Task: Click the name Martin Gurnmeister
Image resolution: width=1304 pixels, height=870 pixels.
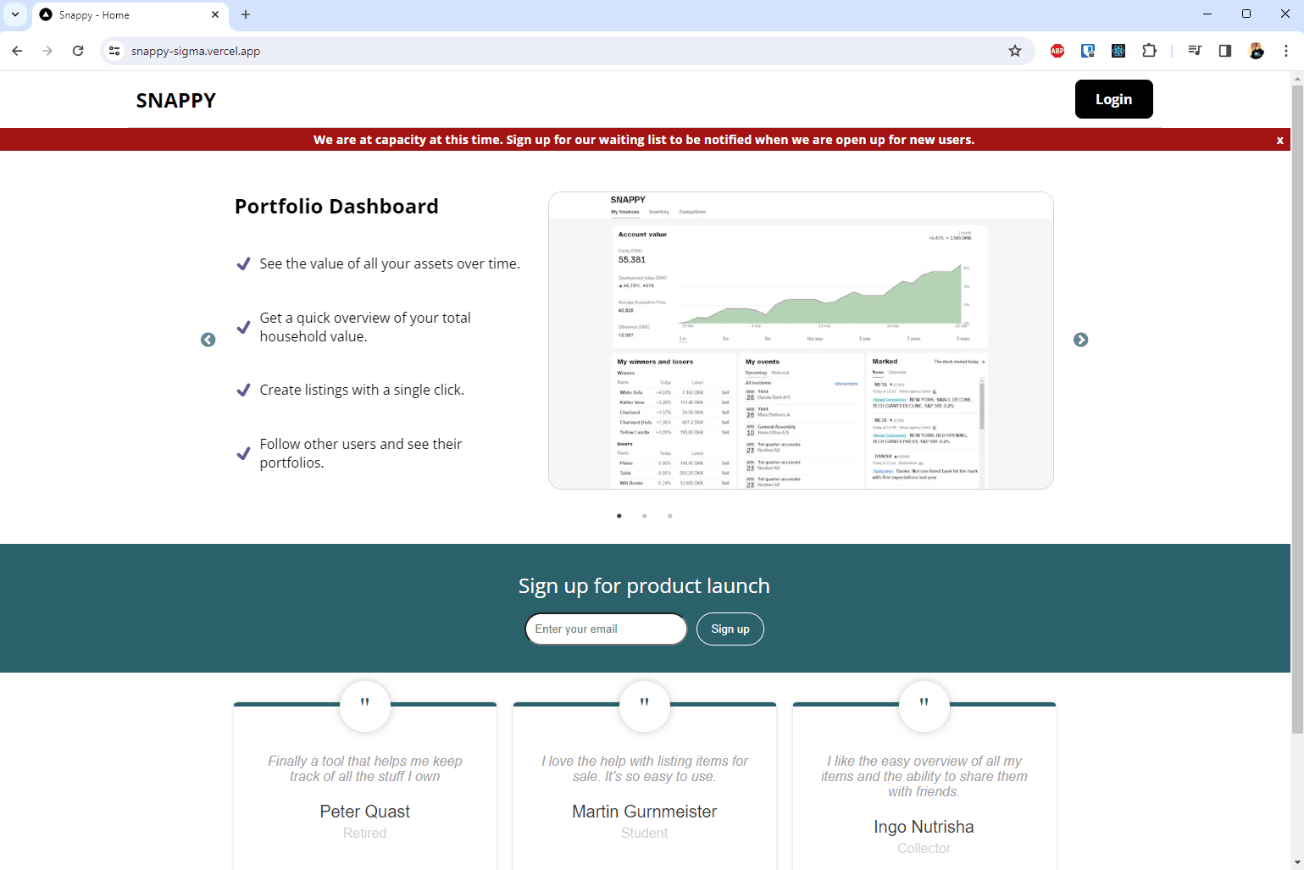Action: [x=645, y=812]
